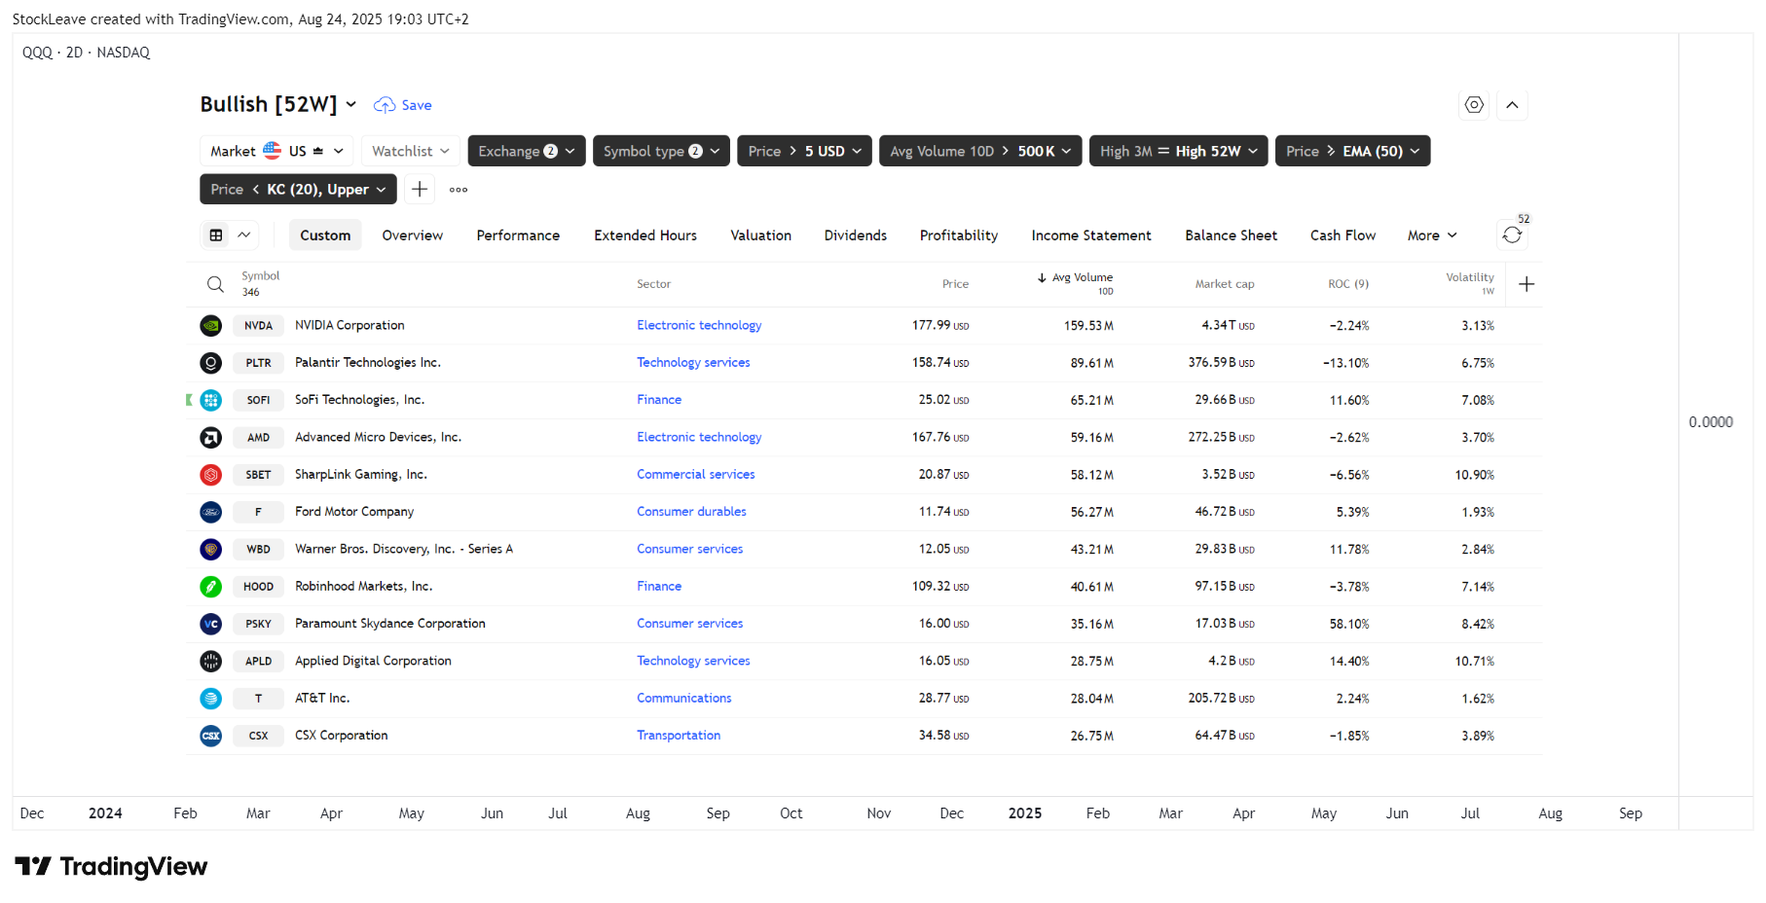Expand the layout chevron next to table icon

pos(244,235)
